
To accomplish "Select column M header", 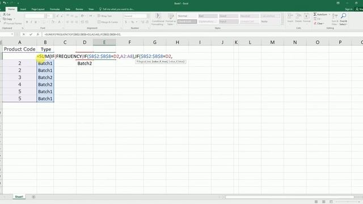I will [272, 42].
